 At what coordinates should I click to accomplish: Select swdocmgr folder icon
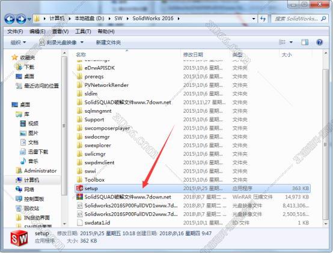(79, 137)
